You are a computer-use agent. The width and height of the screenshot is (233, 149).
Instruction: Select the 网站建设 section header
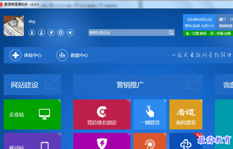pos(32,85)
